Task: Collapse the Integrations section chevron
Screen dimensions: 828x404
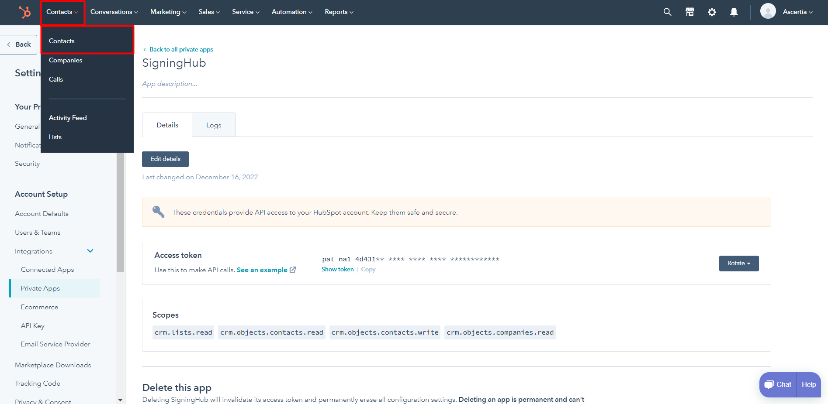Action: pos(90,251)
